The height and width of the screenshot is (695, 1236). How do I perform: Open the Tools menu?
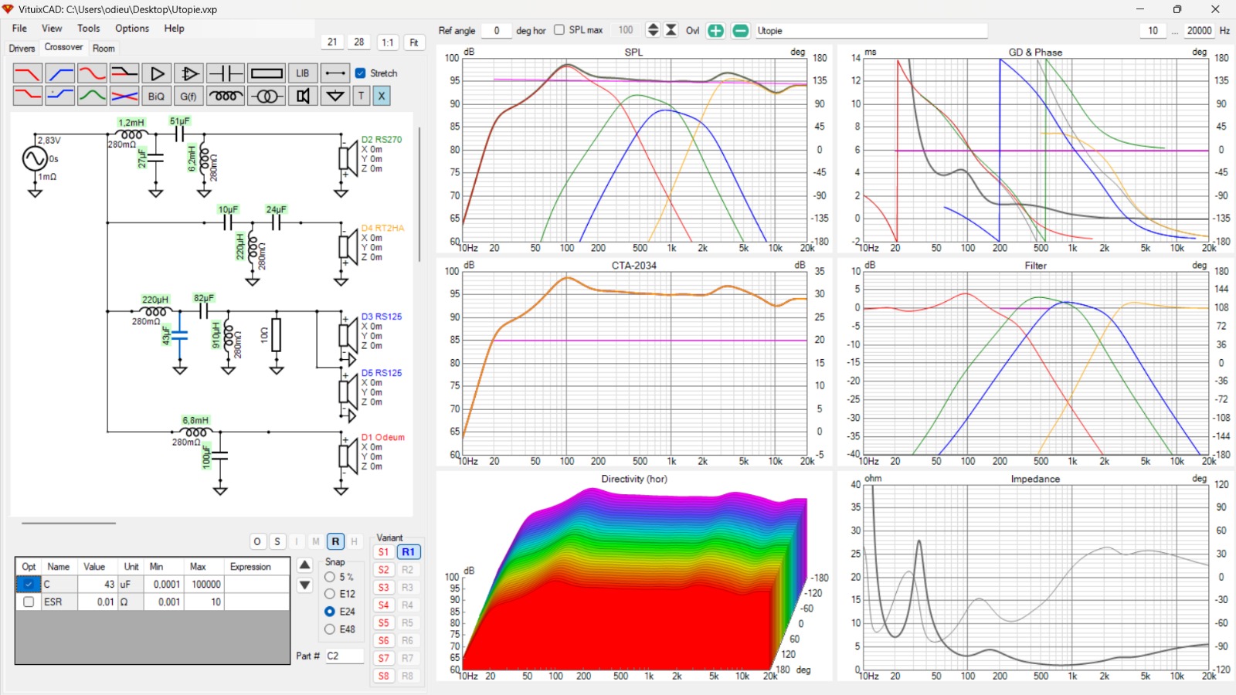point(89,29)
